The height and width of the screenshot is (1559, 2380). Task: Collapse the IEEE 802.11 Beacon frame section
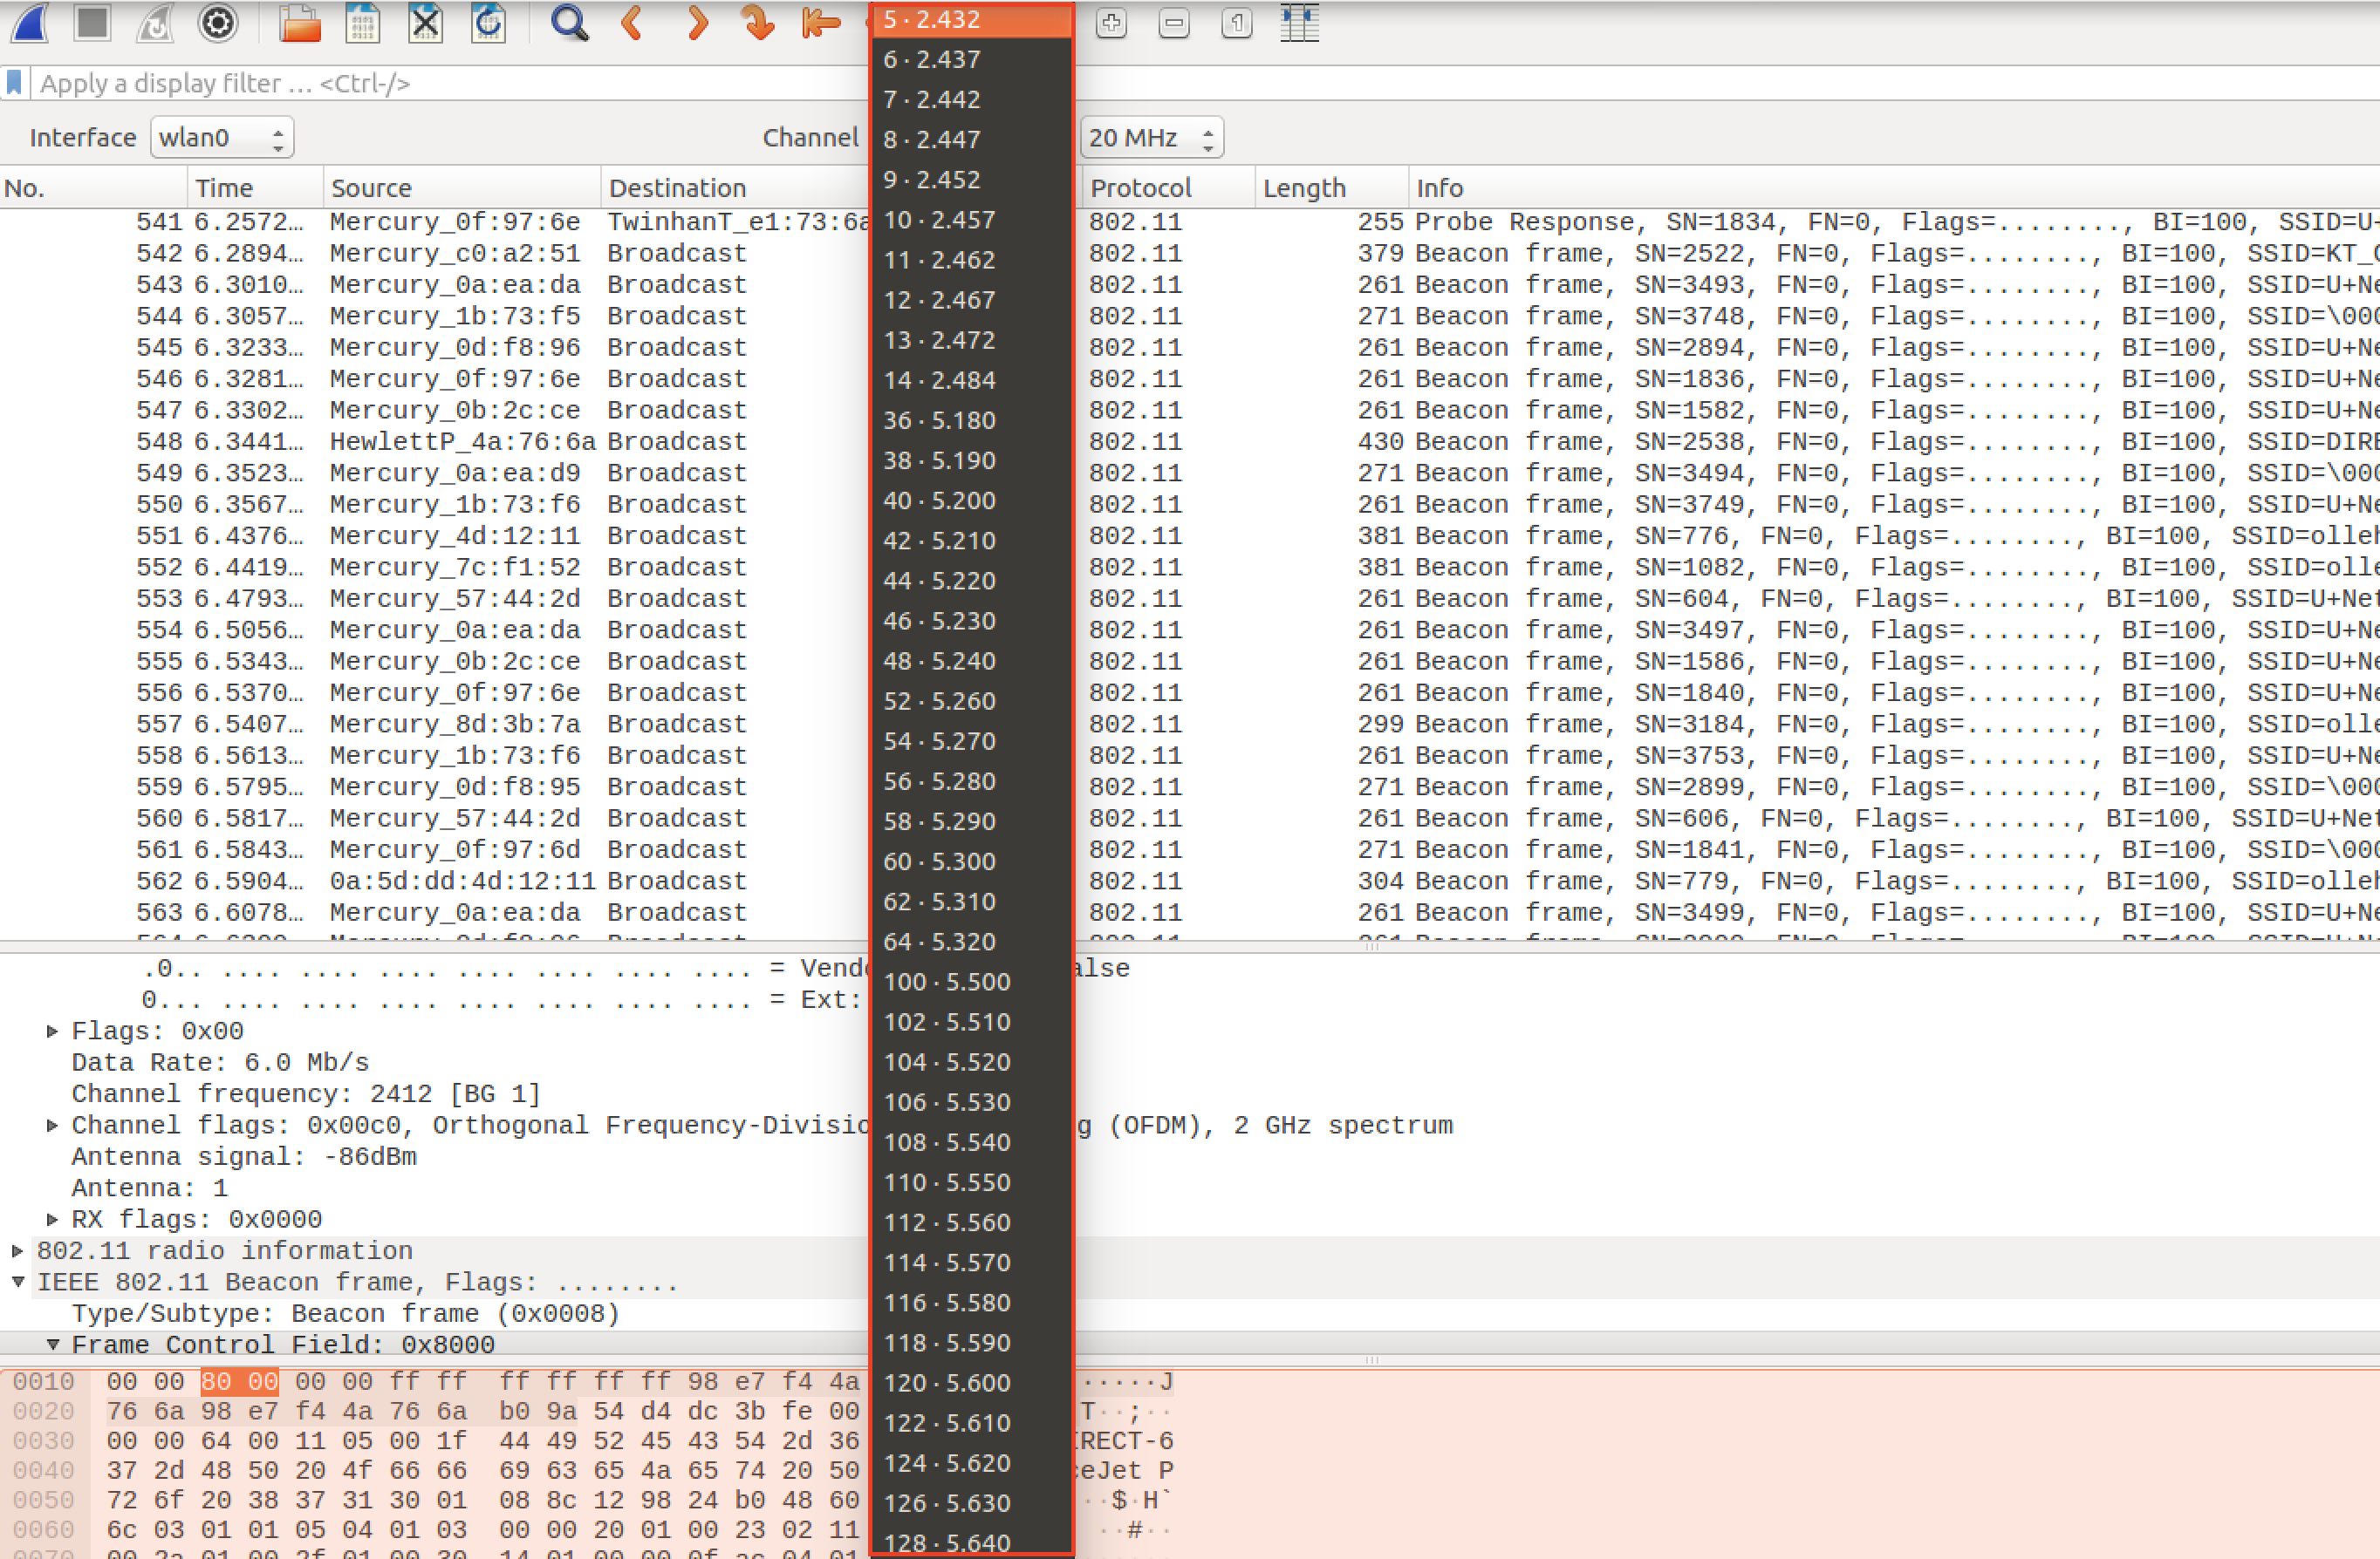(x=18, y=1283)
